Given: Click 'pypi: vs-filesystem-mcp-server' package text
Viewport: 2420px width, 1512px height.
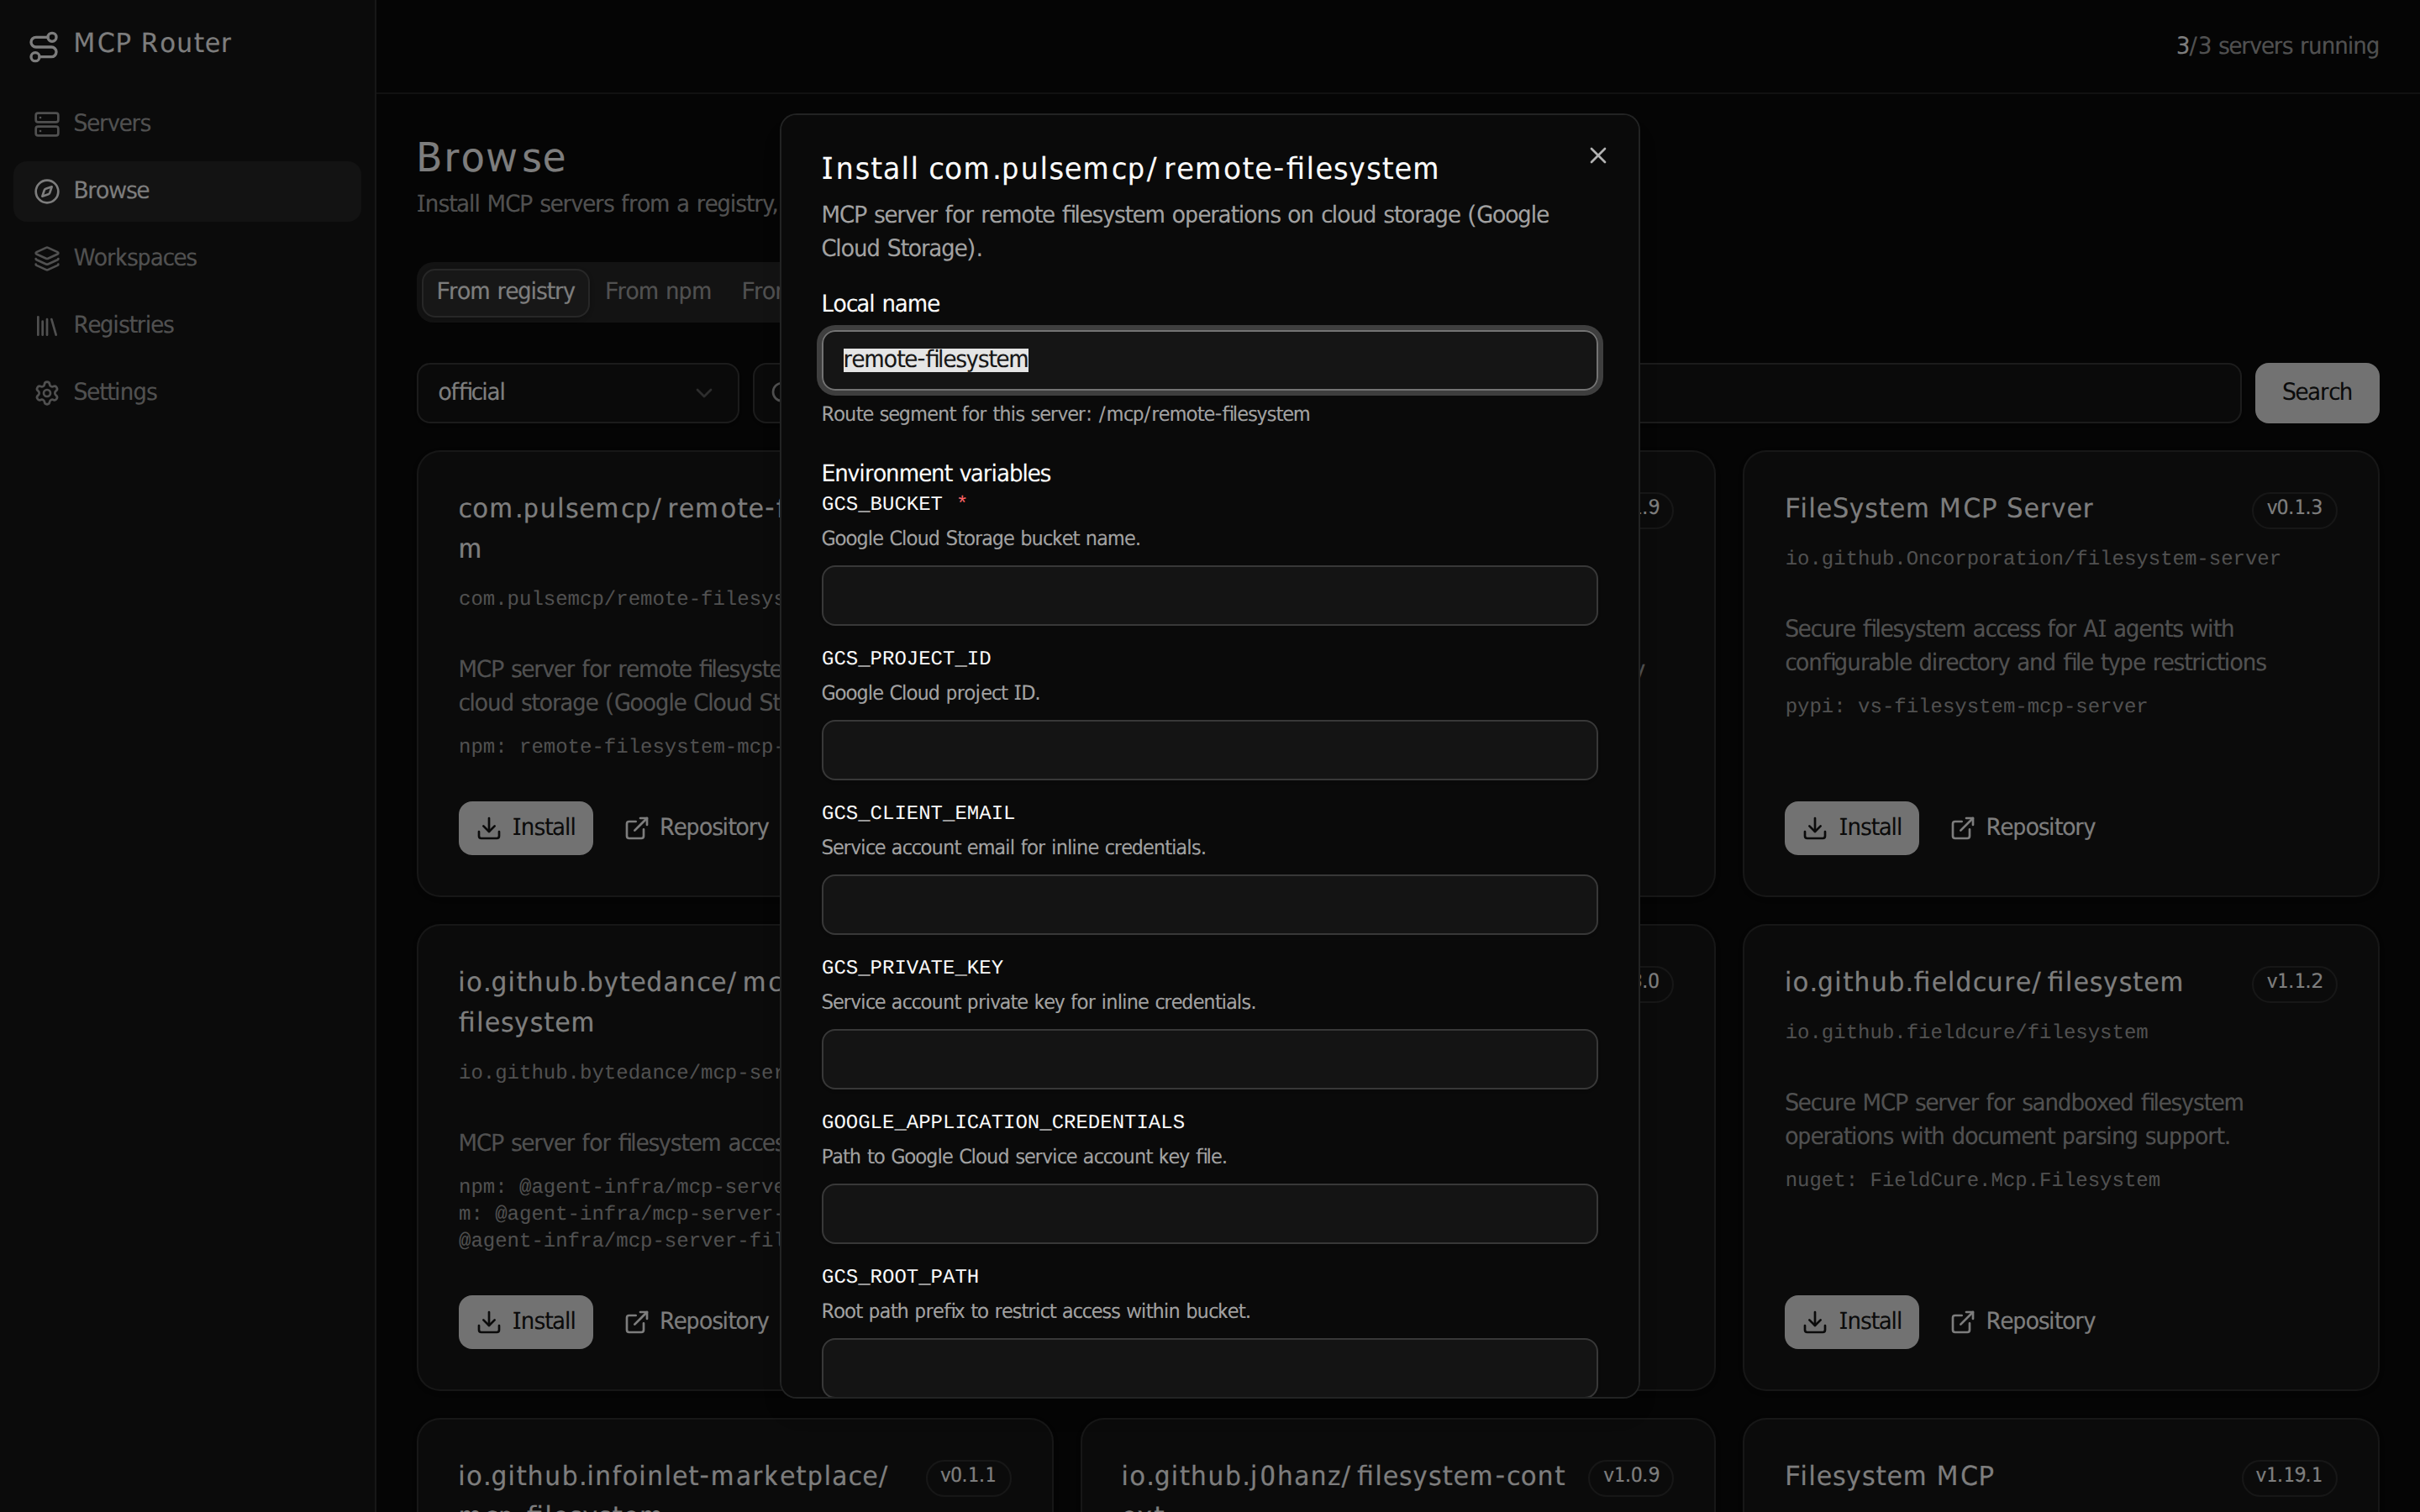Looking at the screenshot, I should 1965,707.
